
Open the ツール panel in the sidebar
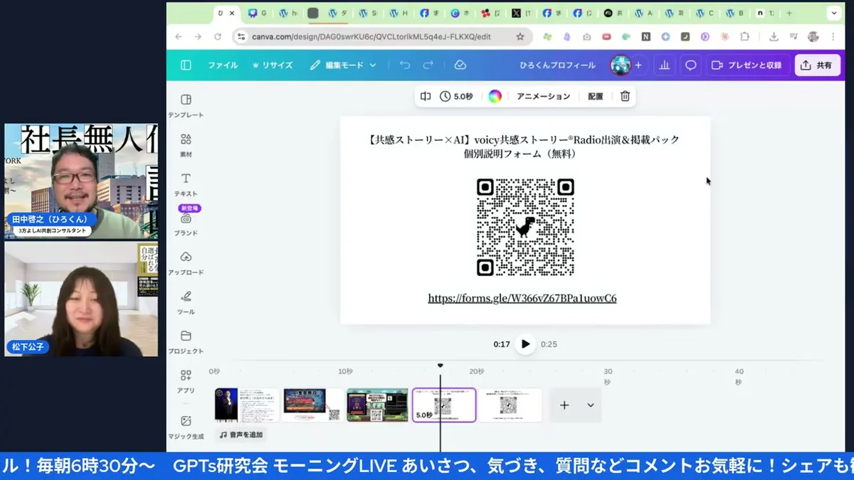[185, 302]
